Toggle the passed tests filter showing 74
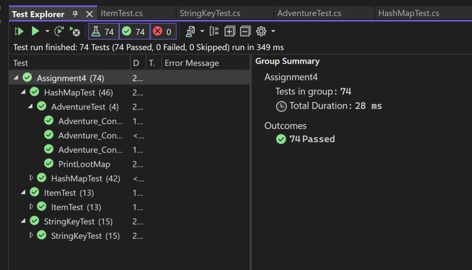This screenshot has height=270, width=472. tap(135, 32)
